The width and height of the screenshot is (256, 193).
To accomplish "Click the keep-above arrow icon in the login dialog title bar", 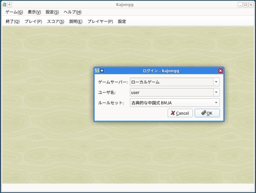I will [x=102, y=70].
